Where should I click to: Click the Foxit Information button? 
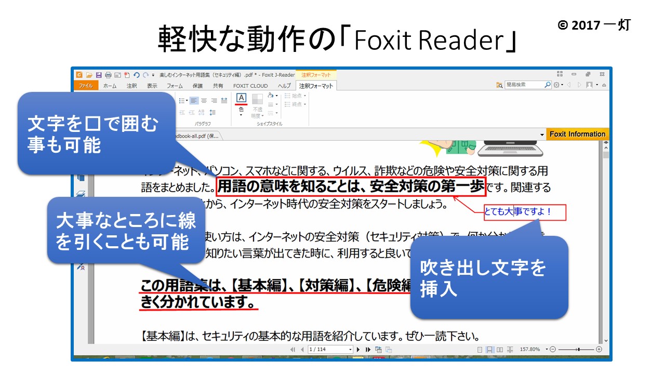[577, 134]
